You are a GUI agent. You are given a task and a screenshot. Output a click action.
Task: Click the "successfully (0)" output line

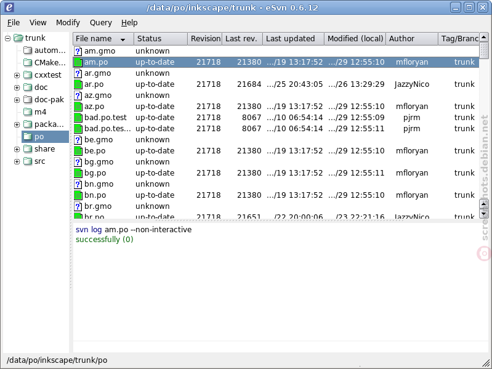point(105,240)
